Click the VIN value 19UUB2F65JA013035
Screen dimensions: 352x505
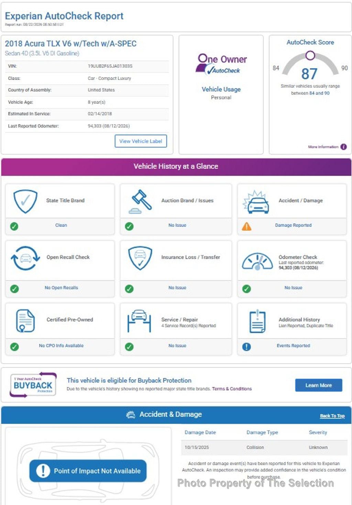[110, 66]
